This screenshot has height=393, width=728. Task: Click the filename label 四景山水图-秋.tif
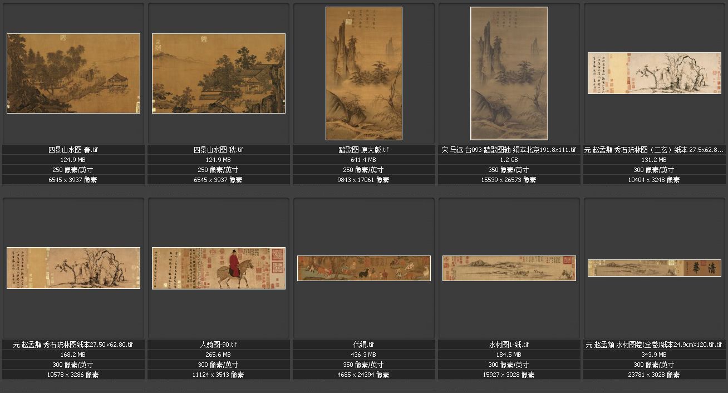(219, 150)
